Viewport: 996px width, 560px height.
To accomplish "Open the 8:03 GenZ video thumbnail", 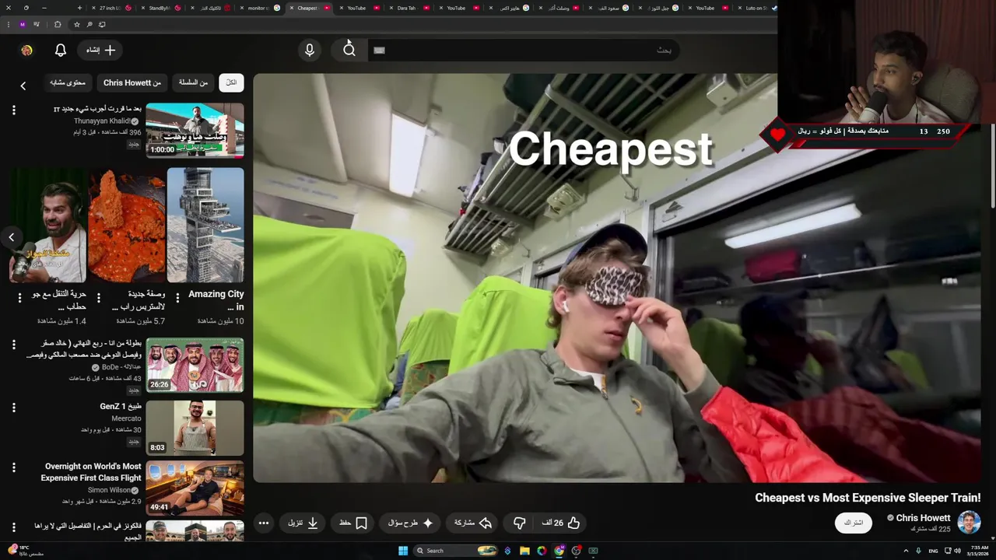I will (x=195, y=428).
